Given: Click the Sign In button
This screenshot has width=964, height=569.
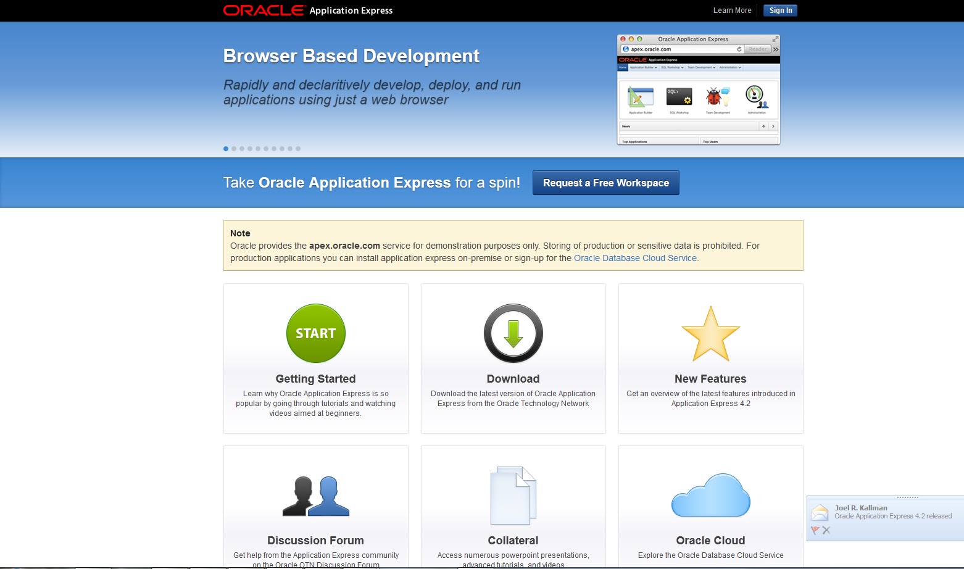Looking at the screenshot, I should point(781,10).
